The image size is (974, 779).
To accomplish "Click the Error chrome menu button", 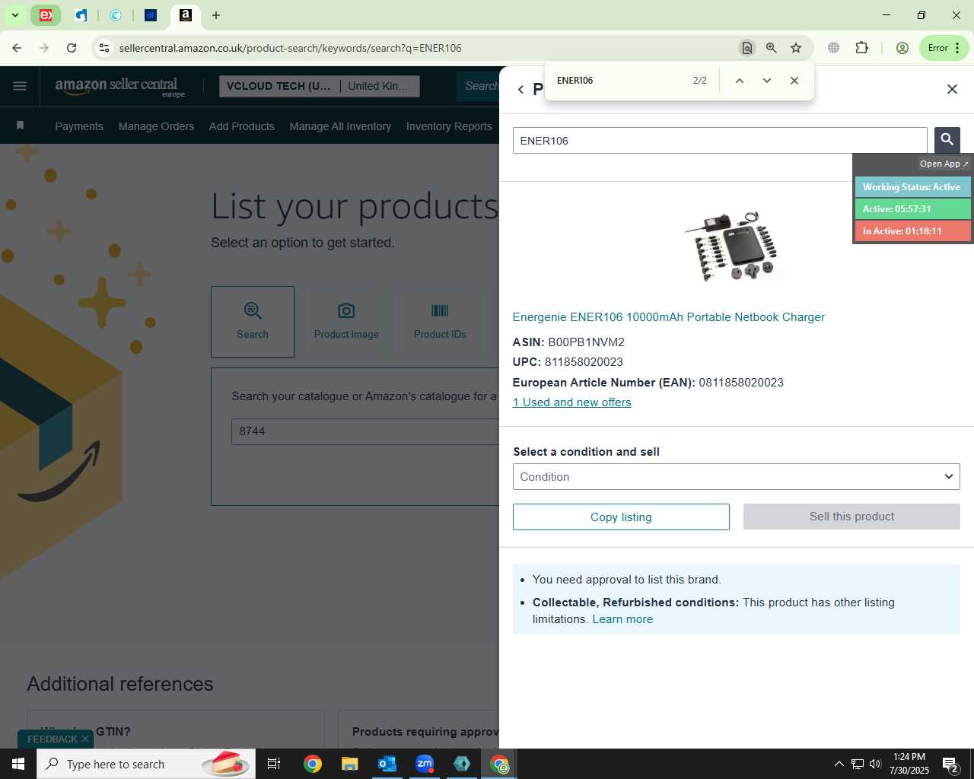I will pyautogui.click(x=944, y=48).
